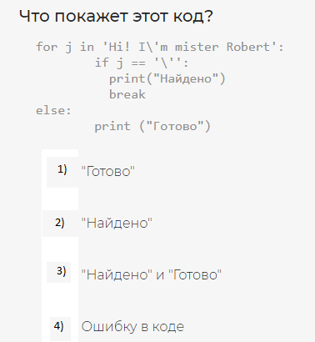This screenshot has height=342, width=315.
Task: Choose the "Ошибку в коде" answer
Action: coord(132,326)
